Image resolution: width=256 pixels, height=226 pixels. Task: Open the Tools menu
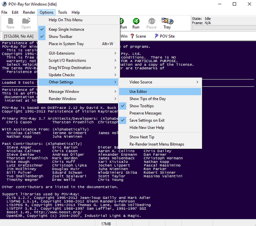pyautogui.click(x=63, y=12)
